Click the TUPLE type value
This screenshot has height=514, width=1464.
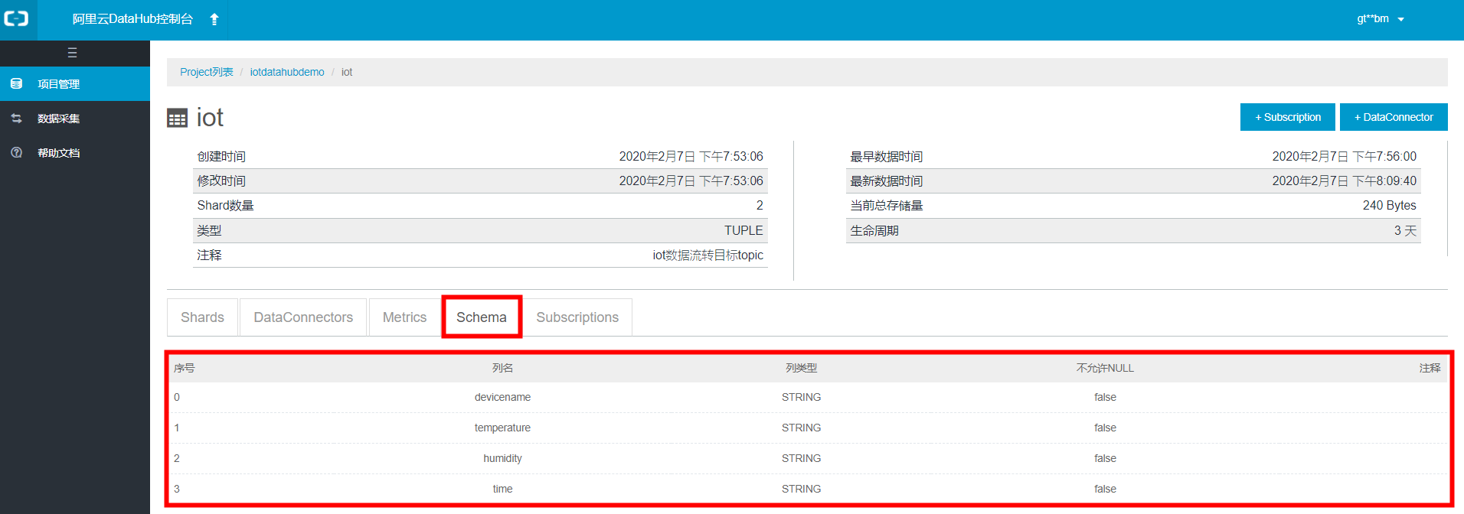click(743, 230)
